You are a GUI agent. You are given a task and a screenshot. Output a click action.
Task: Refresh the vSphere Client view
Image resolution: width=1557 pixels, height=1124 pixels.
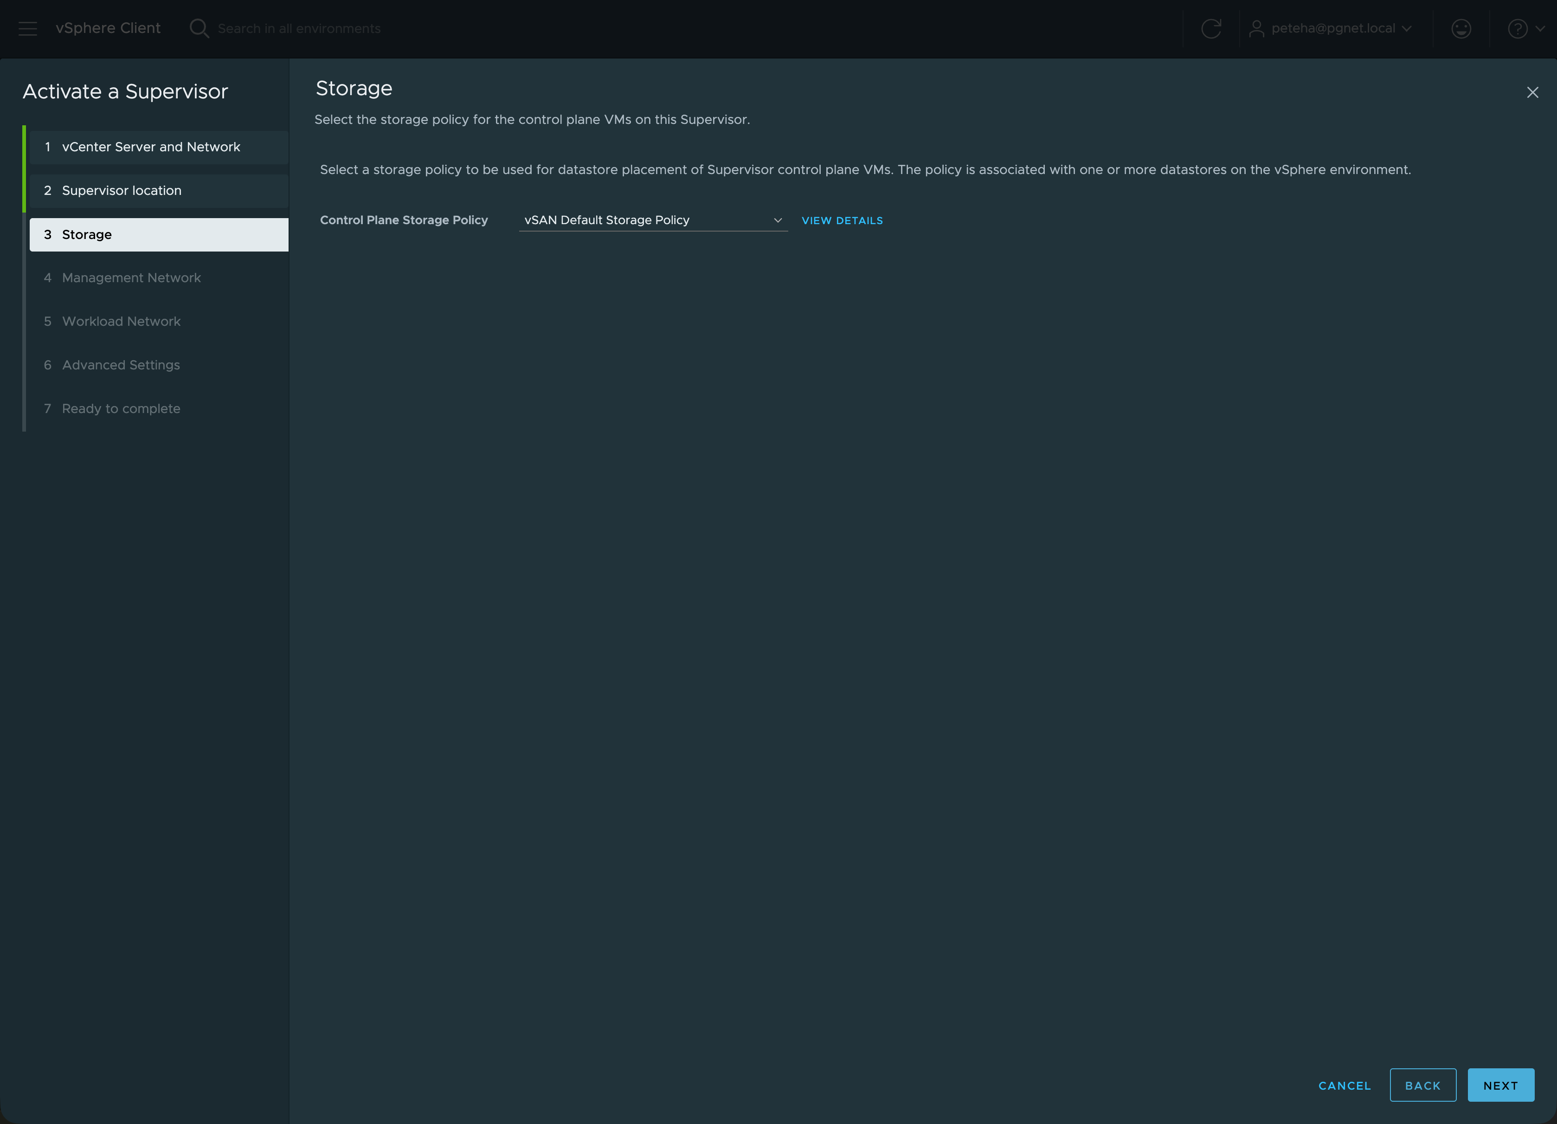1211,28
